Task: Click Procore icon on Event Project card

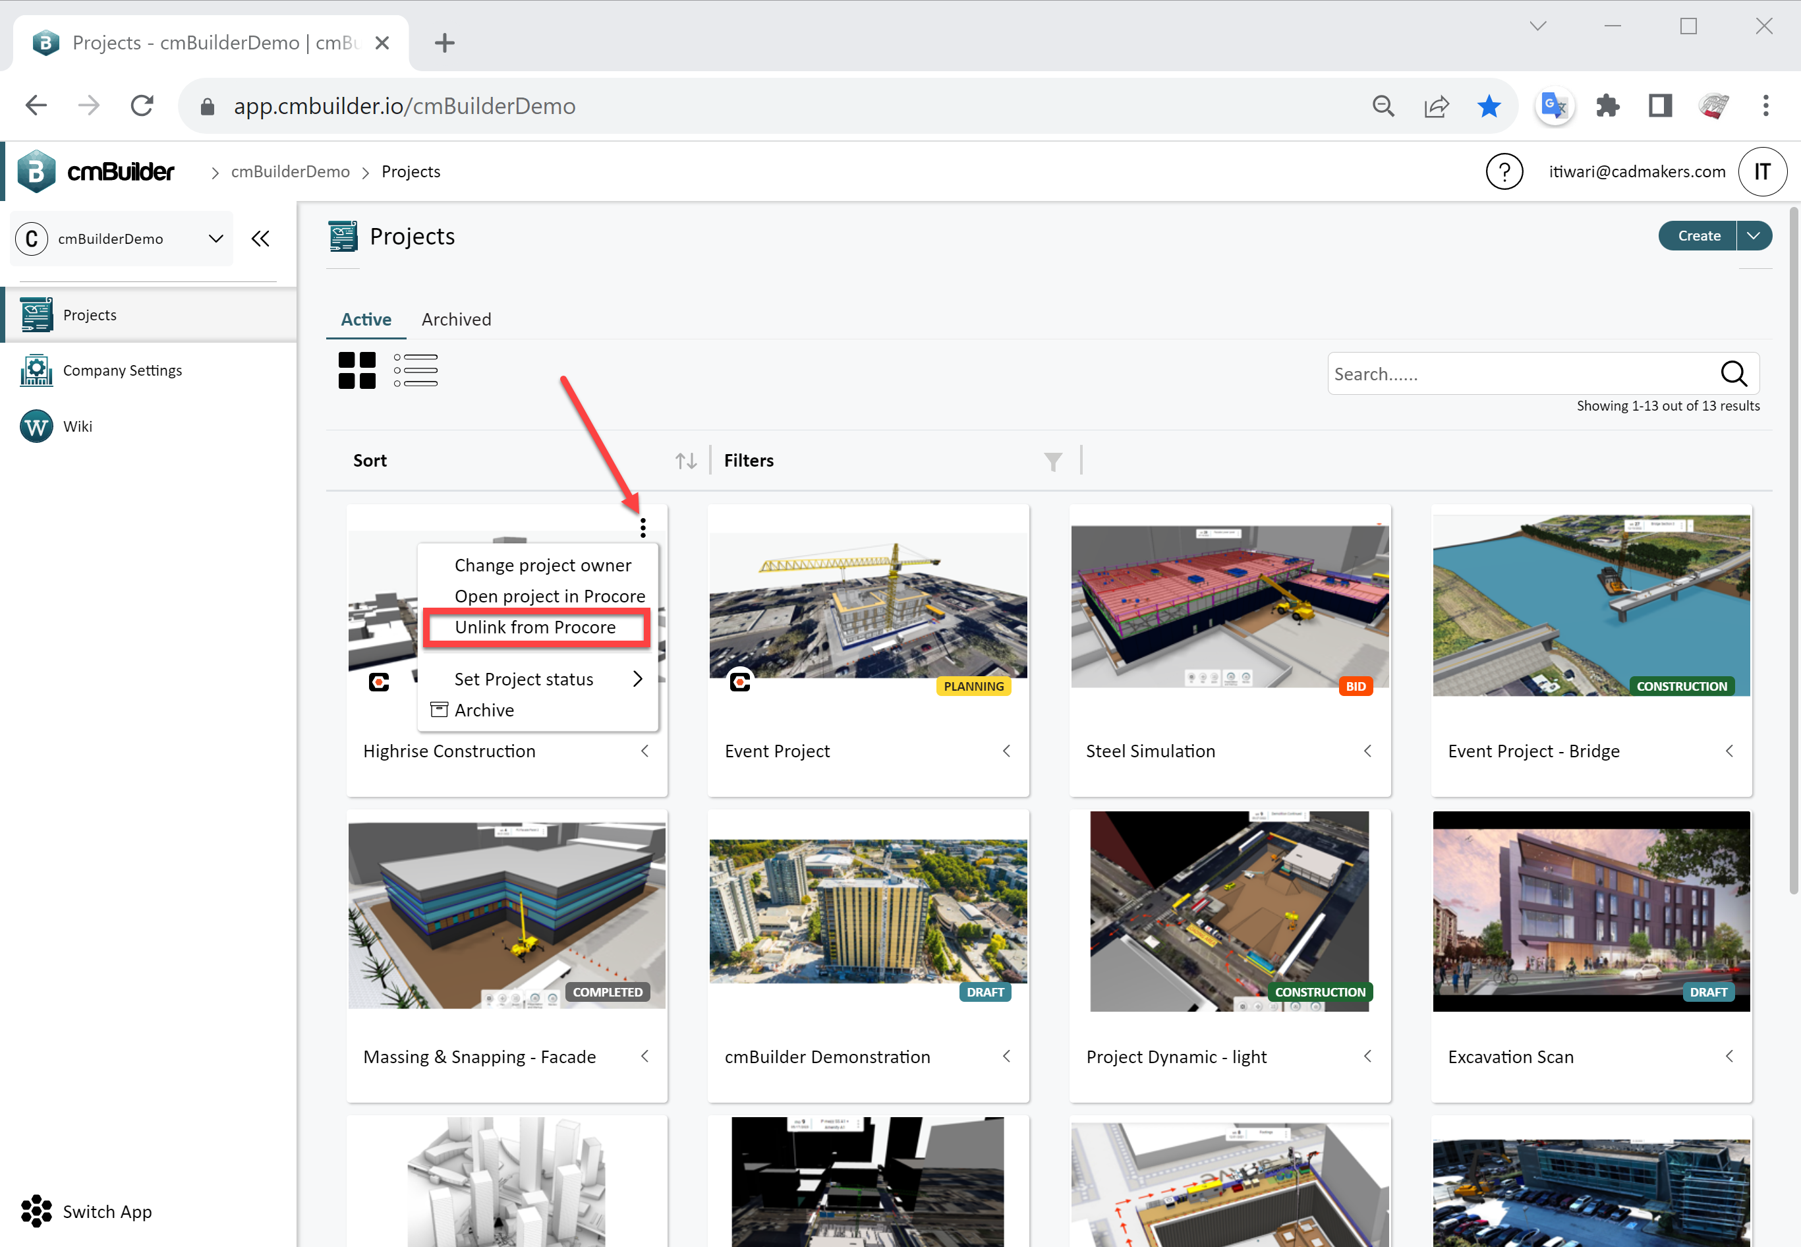Action: (739, 681)
